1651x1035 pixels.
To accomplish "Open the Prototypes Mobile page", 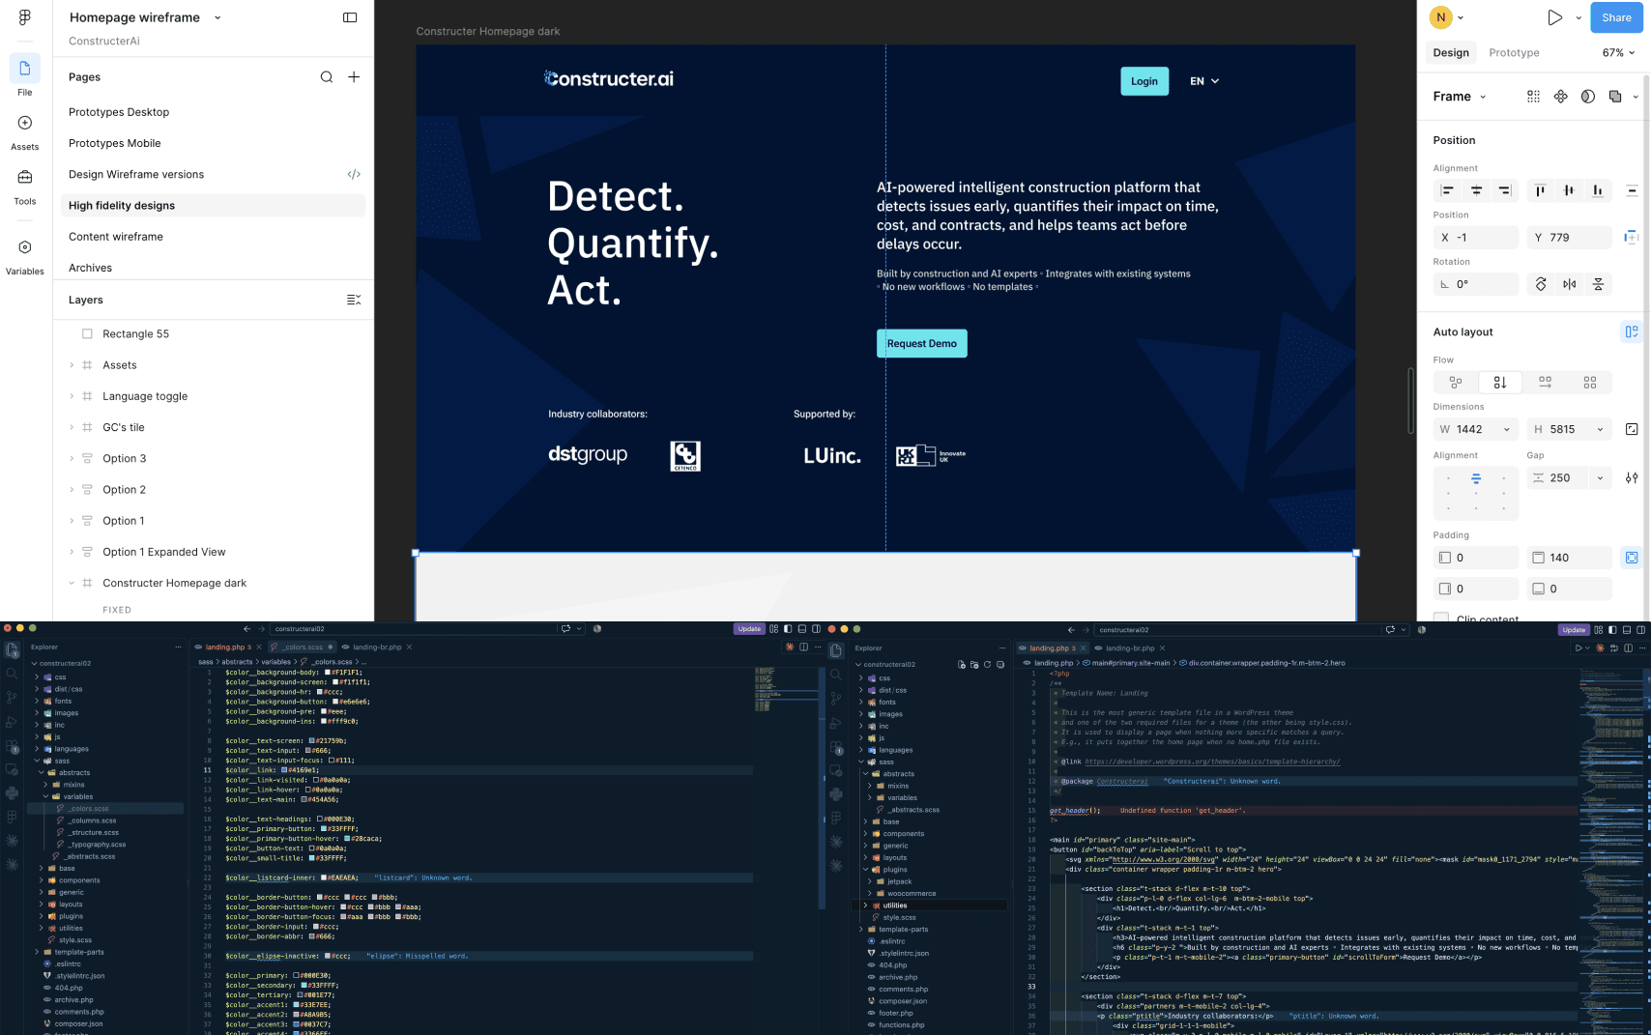I will pyautogui.click(x=114, y=143).
